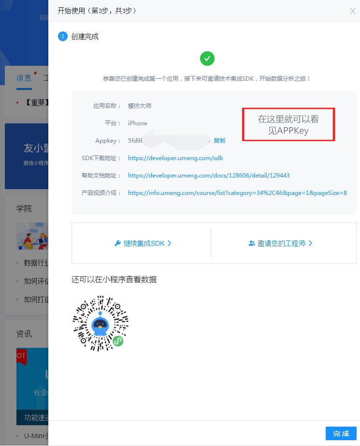Click the people icon beside 邀请您的工程师
Screen dimensions: 360x446
pos(252,243)
